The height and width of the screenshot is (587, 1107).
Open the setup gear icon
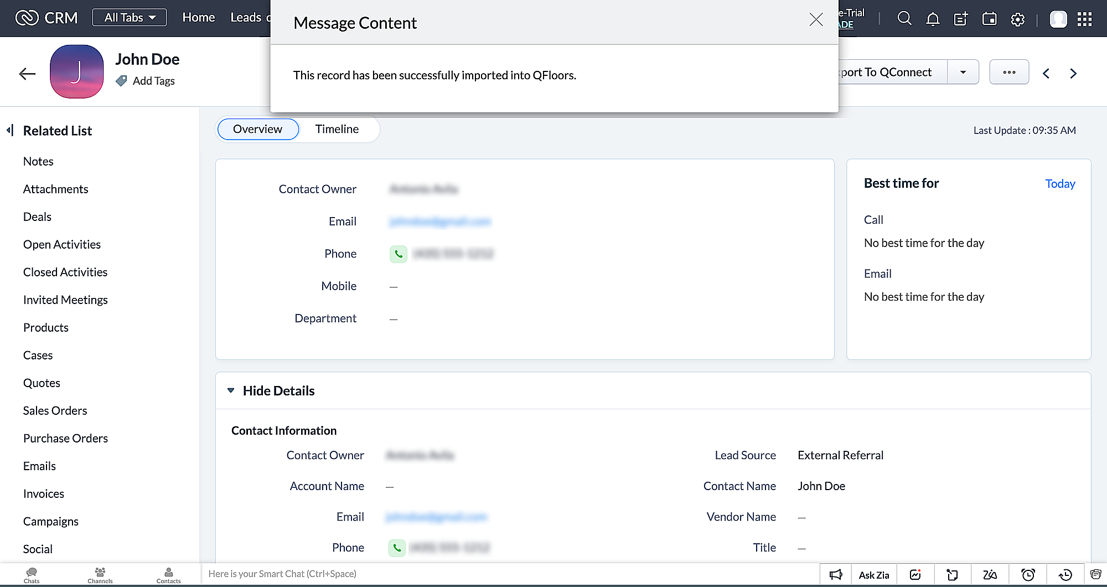tap(1017, 19)
